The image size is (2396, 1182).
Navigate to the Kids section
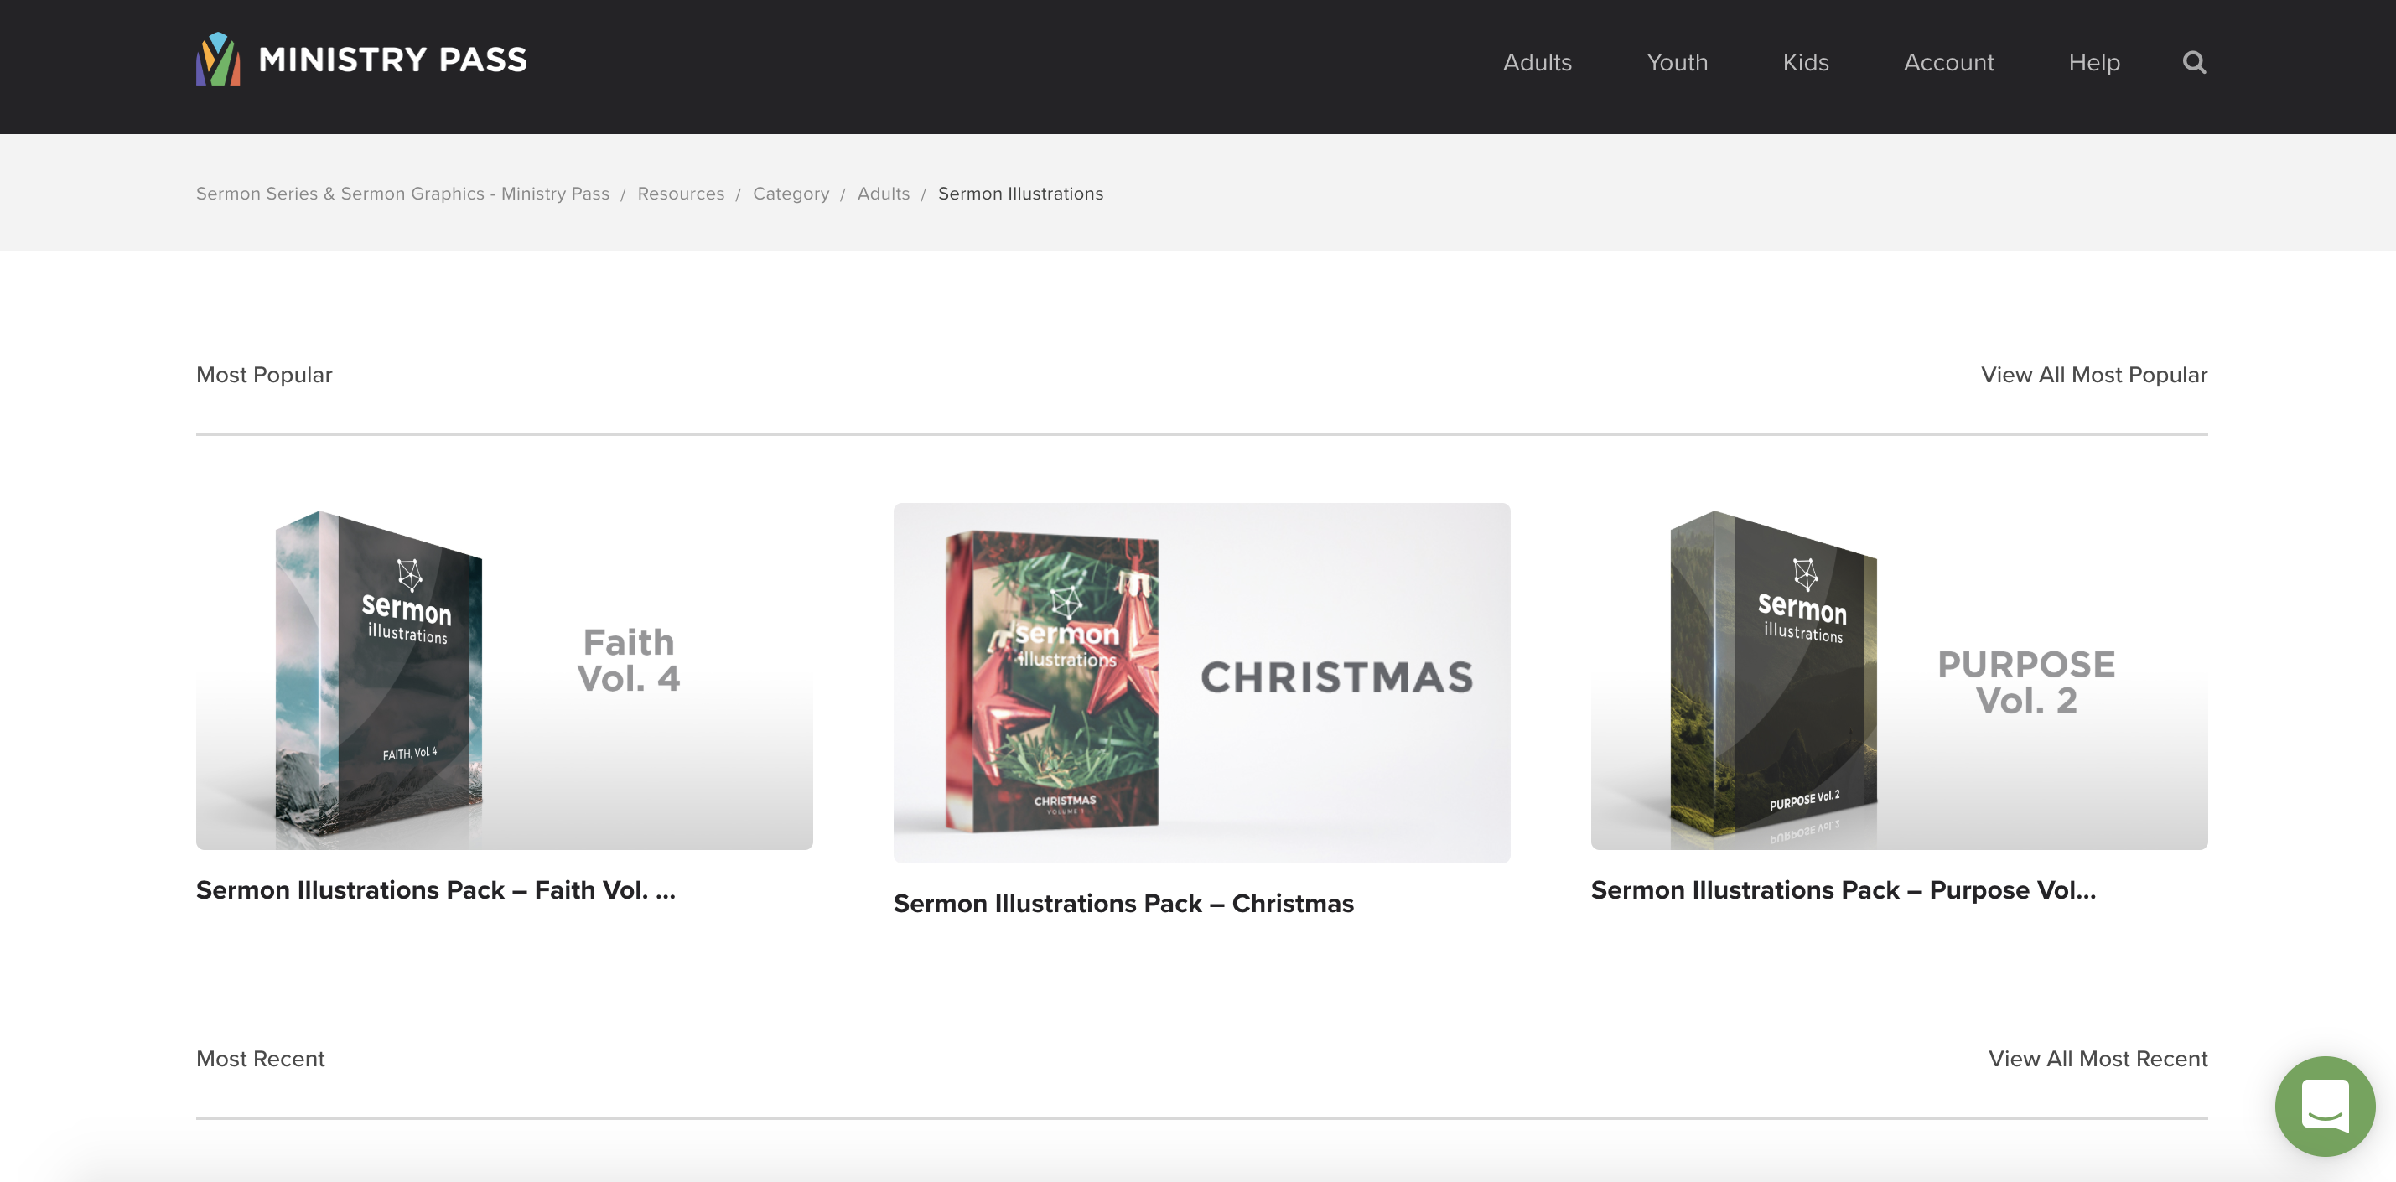1805,62
